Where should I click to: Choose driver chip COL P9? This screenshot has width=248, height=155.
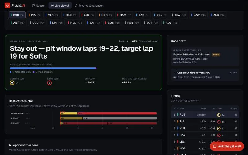(160, 15)
